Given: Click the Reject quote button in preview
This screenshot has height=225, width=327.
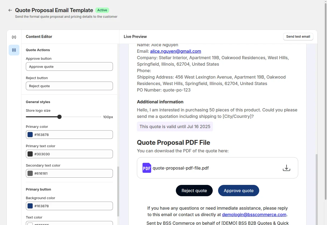Looking at the screenshot, I should coord(194,191).
